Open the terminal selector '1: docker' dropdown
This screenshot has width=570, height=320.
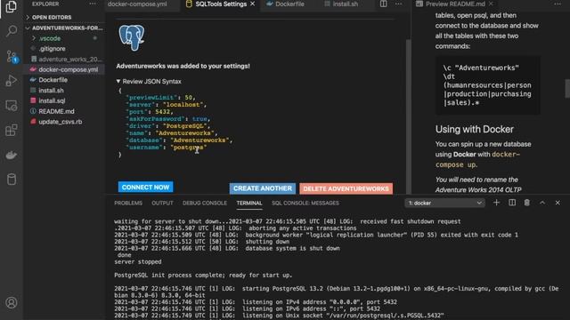pos(444,203)
